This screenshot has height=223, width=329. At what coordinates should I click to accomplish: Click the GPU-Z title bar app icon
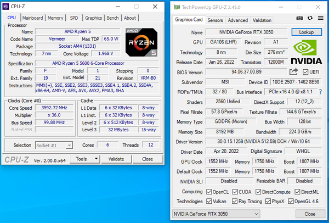177,7
